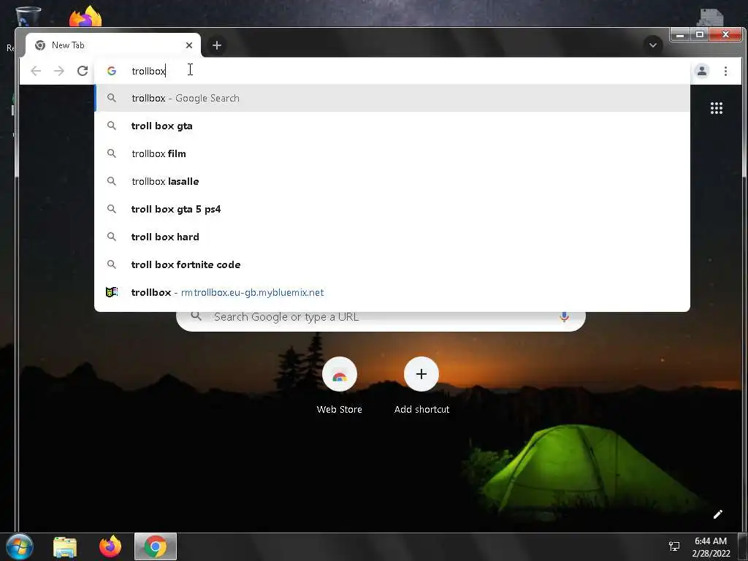Viewport: 748px width, 561px height.
Task: Click the Google G icon in the omnibox
Action: [x=112, y=71]
